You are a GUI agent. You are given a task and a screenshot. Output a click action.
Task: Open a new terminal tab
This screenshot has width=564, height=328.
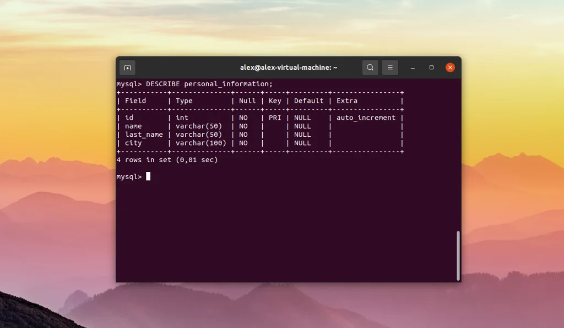click(127, 67)
